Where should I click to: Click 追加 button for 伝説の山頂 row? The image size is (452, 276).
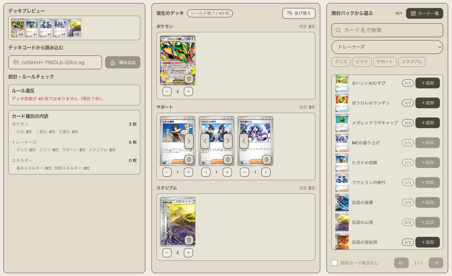tap(427, 222)
